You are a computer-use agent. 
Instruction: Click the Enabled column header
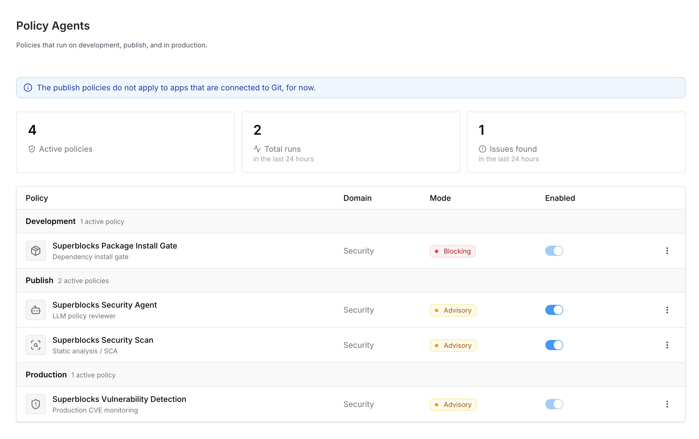tap(560, 198)
